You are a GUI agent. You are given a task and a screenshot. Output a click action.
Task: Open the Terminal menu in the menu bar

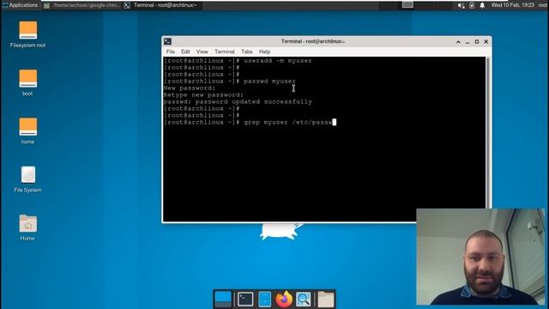point(225,51)
